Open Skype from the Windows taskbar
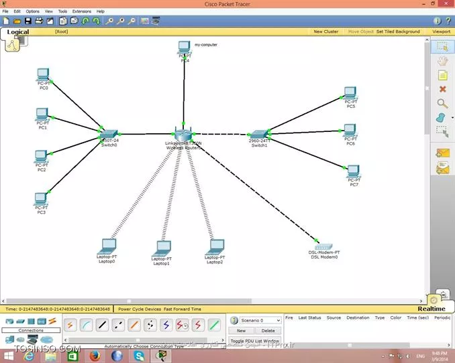The width and height of the screenshot is (455, 363). coord(139,356)
